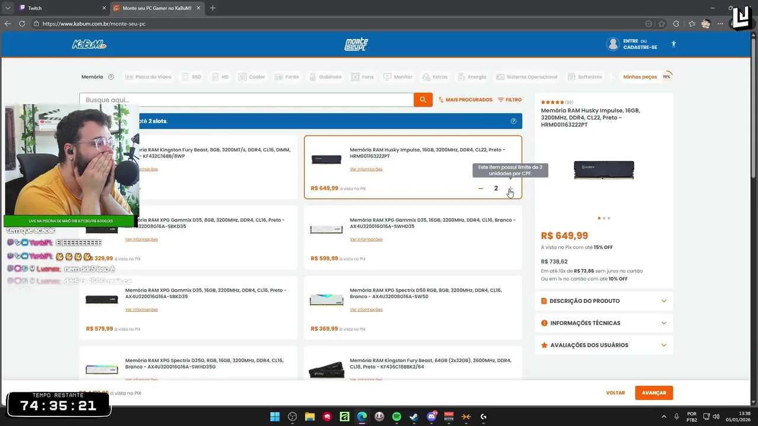The width and height of the screenshot is (758, 426).
Task: Go to the Fonte category
Action: coord(287,77)
